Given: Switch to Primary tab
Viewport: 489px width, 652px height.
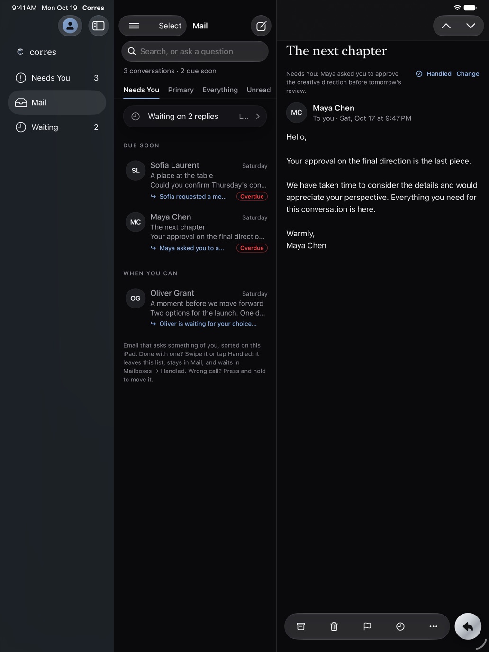Looking at the screenshot, I should coord(181,90).
